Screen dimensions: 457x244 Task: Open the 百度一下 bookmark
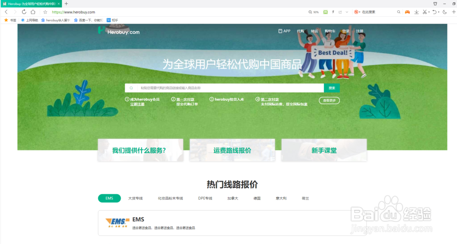pos(88,20)
